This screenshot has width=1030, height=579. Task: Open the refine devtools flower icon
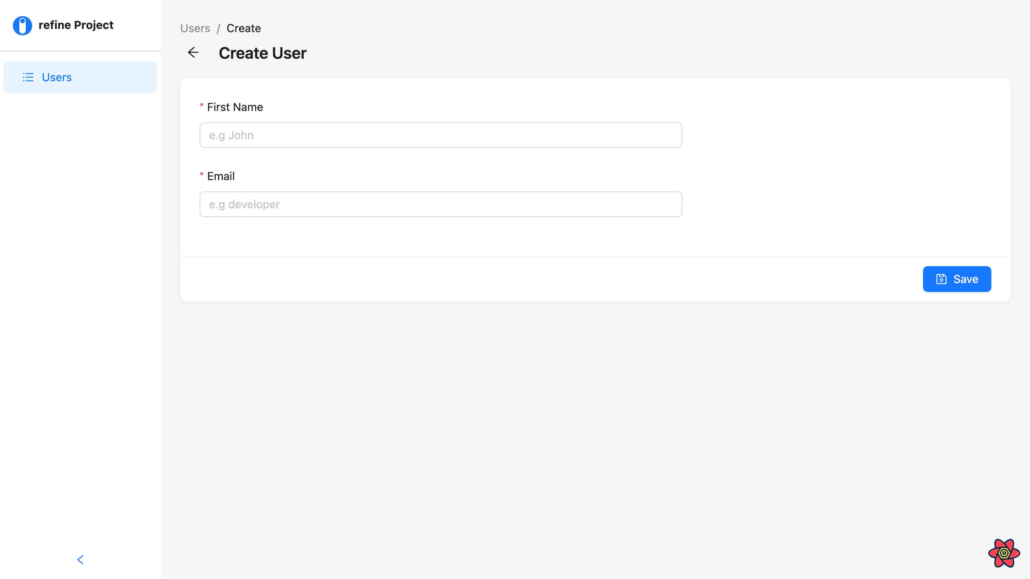tap(1004, 553)
